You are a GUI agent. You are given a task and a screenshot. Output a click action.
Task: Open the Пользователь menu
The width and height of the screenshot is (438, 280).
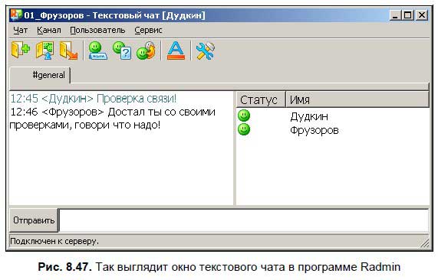(97, 30)
